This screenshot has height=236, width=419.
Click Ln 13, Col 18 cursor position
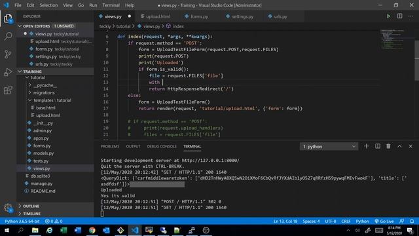click(x=285, y=222)
